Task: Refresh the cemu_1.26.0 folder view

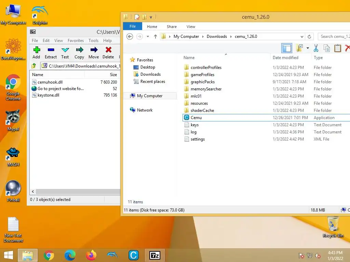Action: [x=309, y=37]
